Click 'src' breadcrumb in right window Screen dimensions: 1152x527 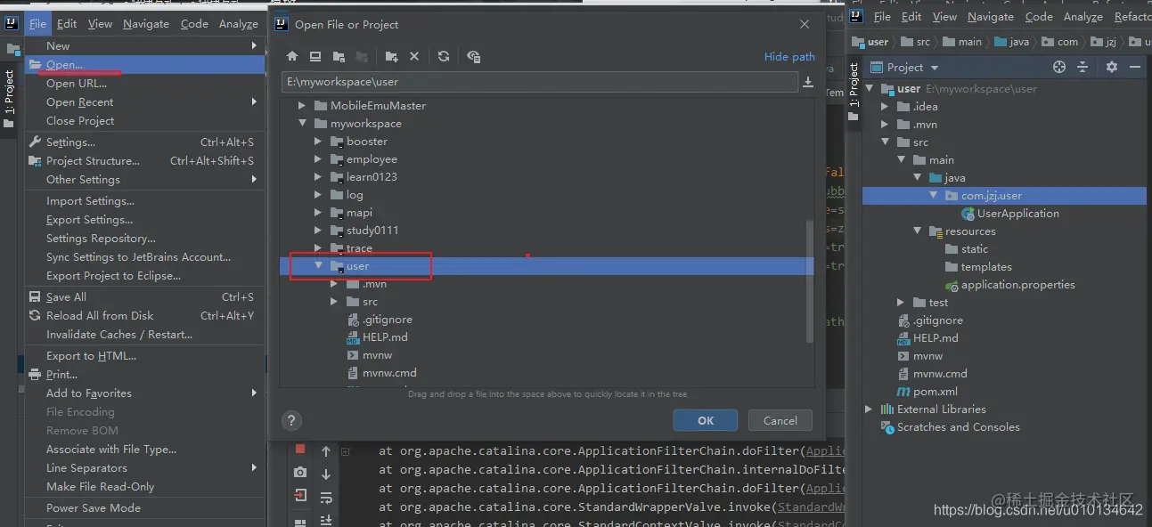click(x=922, y=42)
